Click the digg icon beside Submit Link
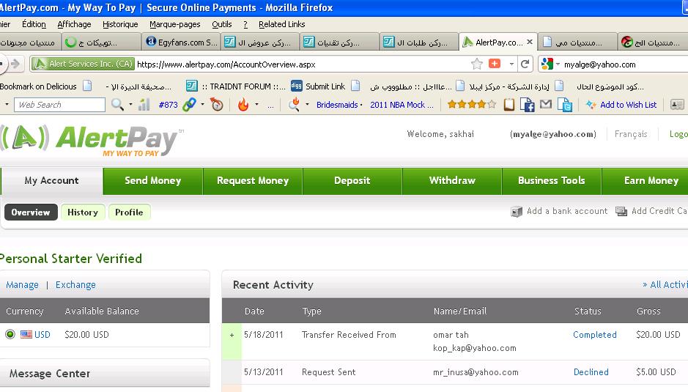This screenshot has width=688, height=392. coord(297,86)
